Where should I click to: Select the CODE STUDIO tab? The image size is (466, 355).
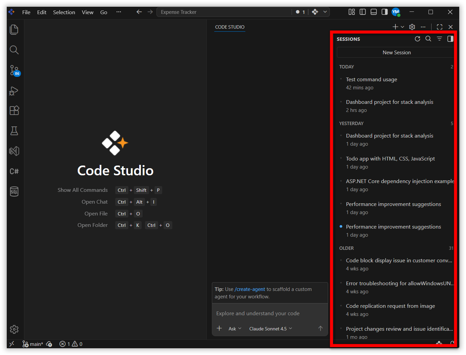[230, 27]
